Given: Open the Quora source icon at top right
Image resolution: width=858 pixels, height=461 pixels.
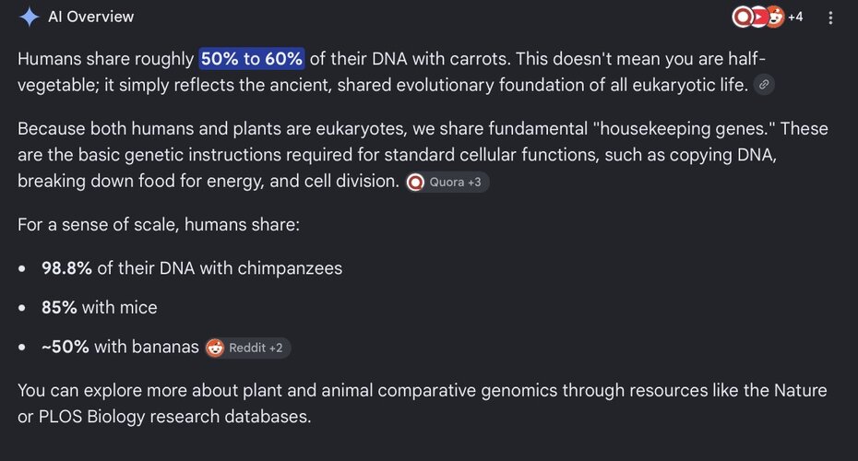Looking at the screenshot, I should [742, 17].
